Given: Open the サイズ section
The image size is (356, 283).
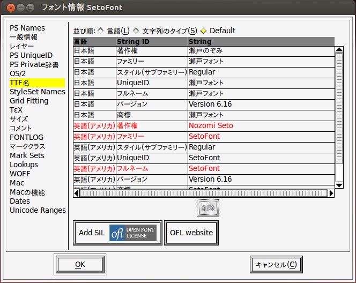Looking at the screenshot, I should click(x=19, y=119).
